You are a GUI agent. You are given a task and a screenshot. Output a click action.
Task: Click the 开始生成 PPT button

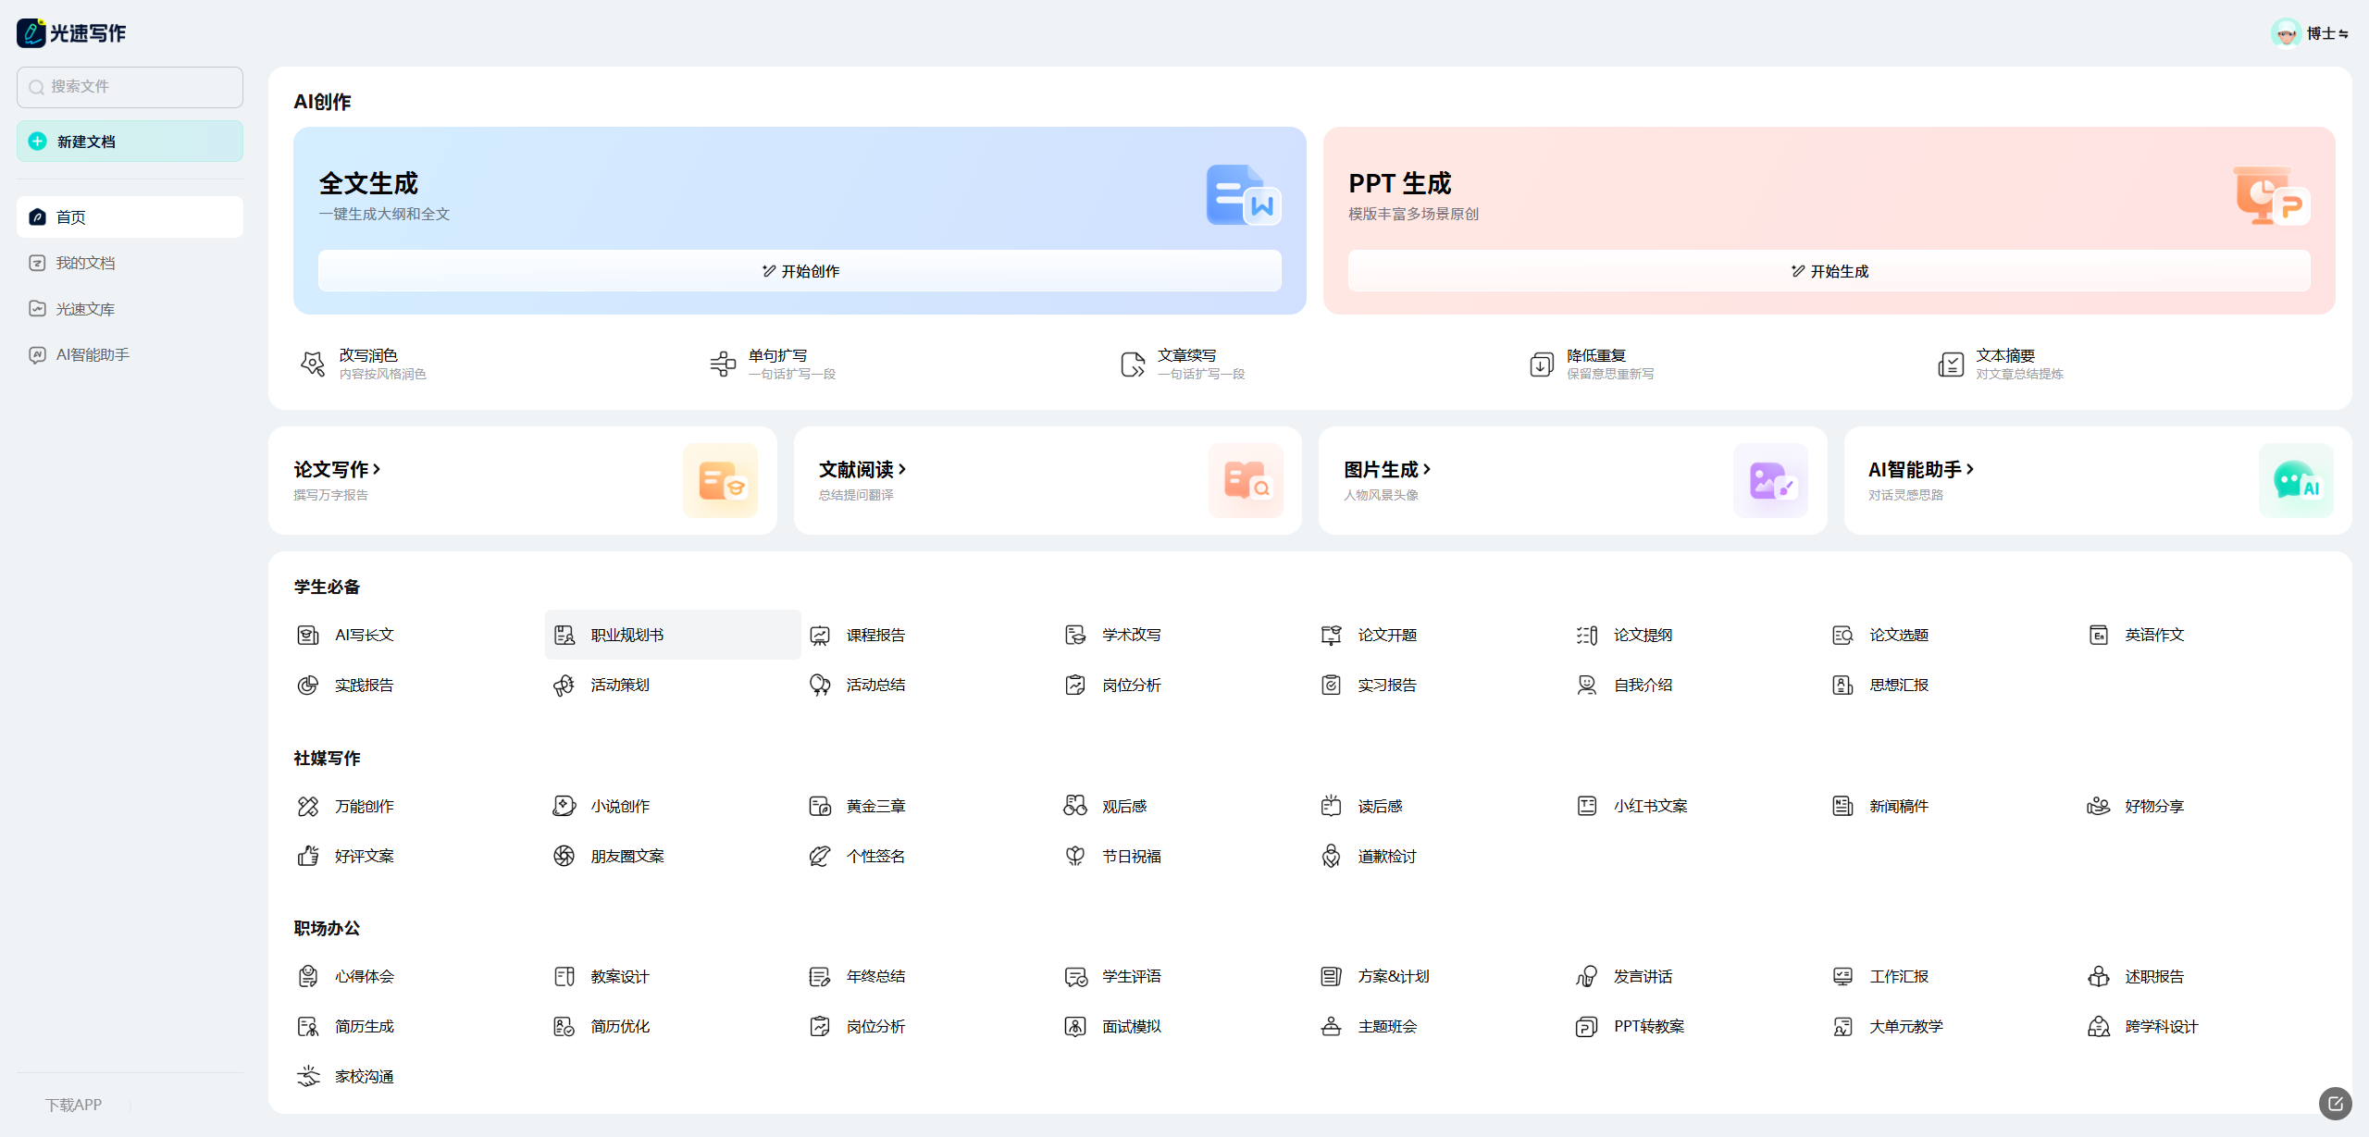pyautogui.click(x=1829, y=271)
